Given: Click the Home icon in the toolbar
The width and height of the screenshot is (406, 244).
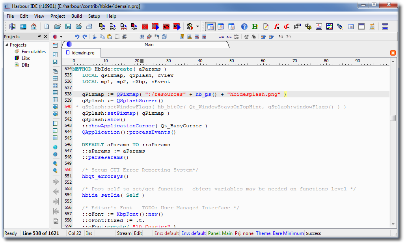Looking at the screenshot, I should point(34,27).
